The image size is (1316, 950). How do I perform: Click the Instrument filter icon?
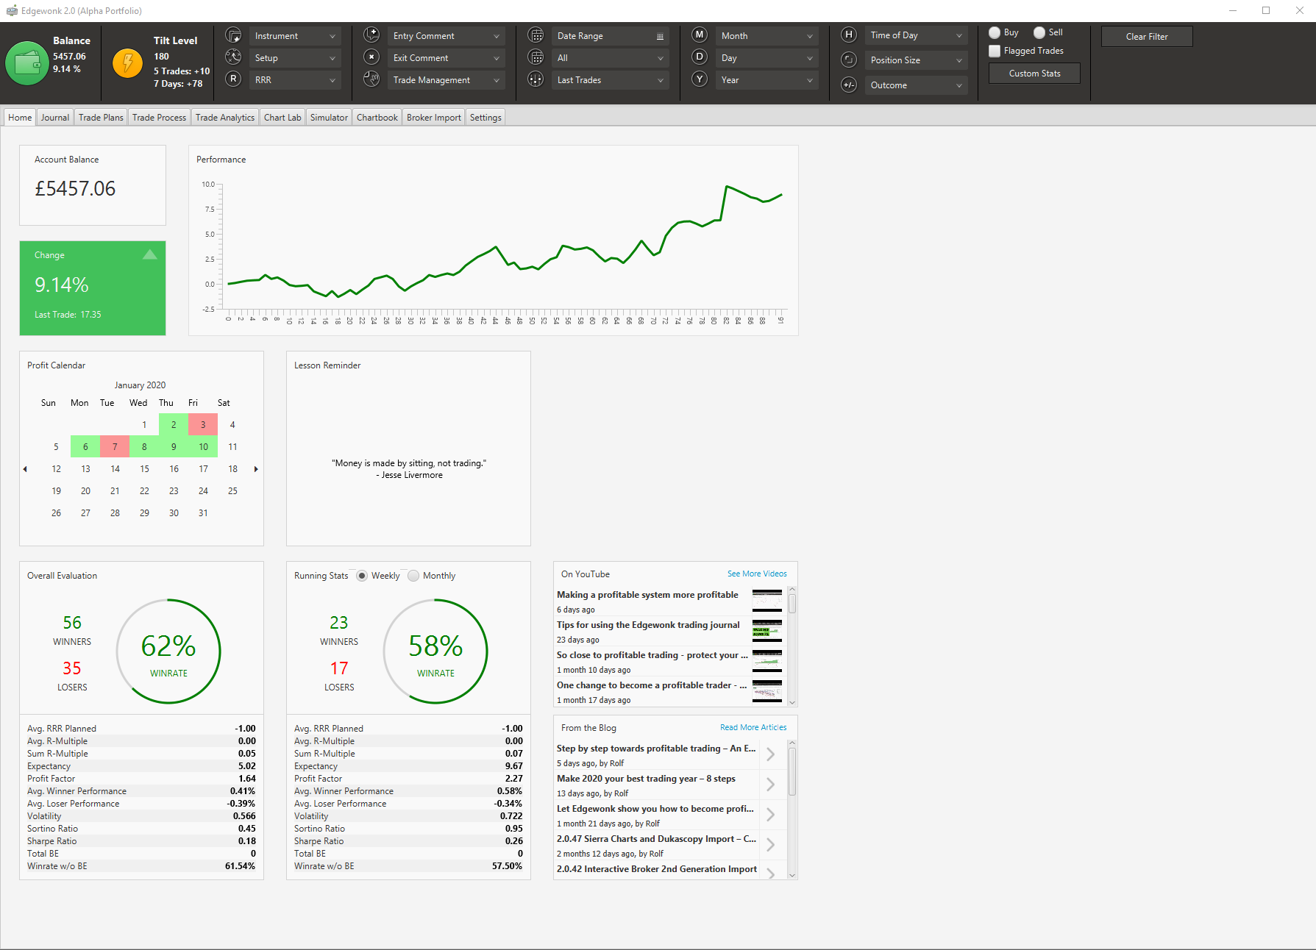tap(233, 35)
